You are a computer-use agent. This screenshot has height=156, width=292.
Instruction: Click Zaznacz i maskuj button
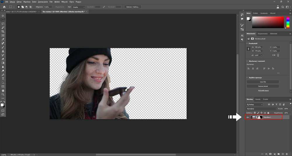point(133,7)
